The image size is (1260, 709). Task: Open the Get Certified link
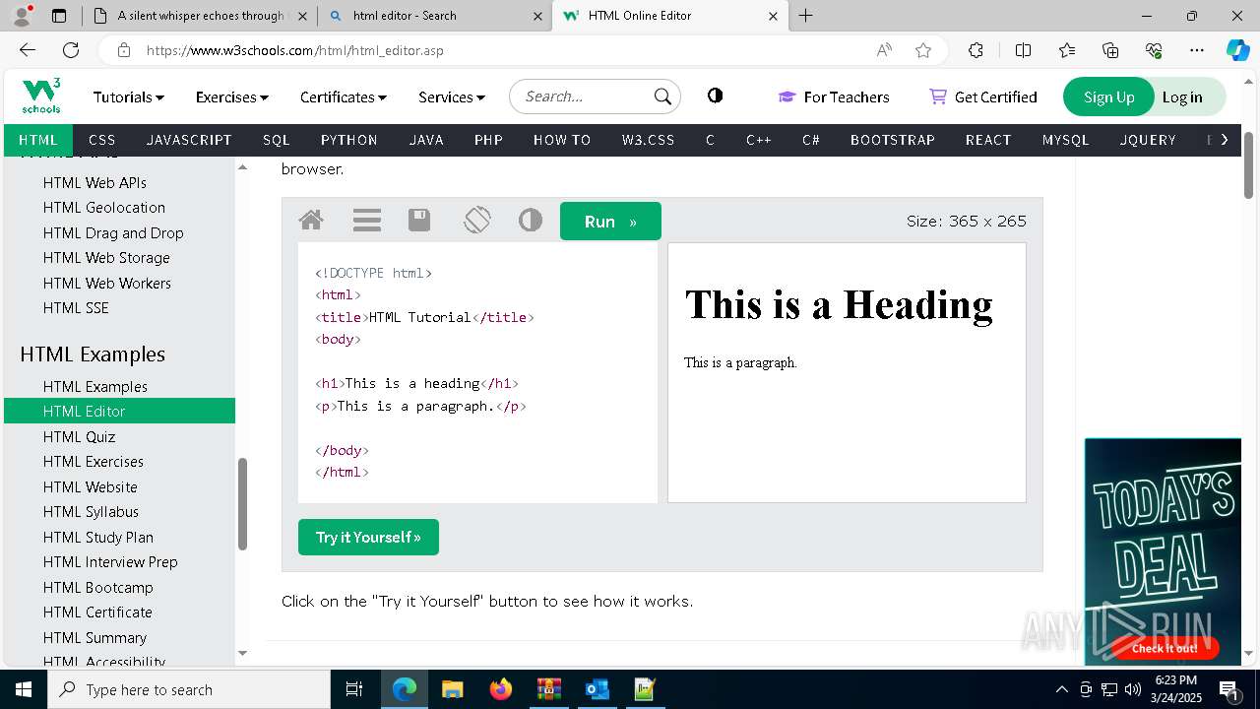[x=983, y=97]
